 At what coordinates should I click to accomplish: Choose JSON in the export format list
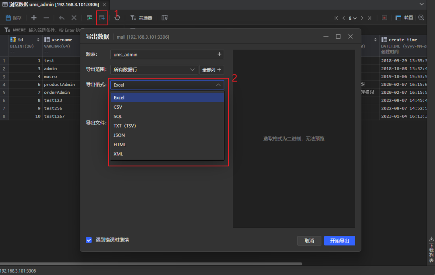pyautogui.click(x=119, y=135)
